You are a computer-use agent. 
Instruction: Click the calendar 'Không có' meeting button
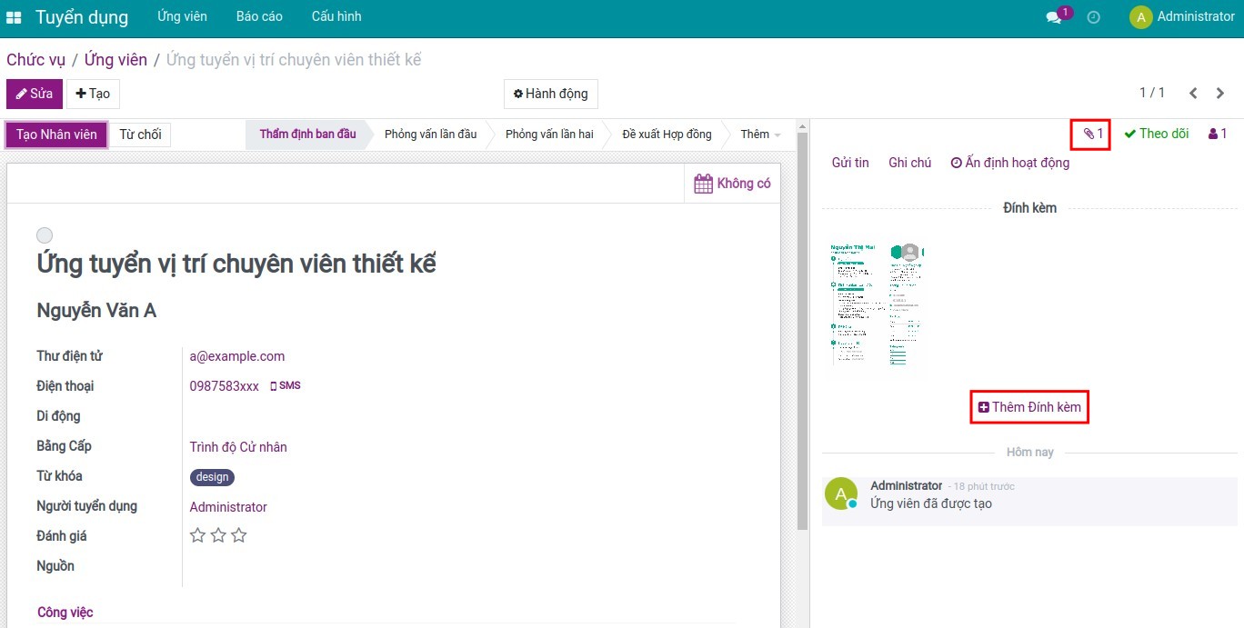[x=732, y=184]
